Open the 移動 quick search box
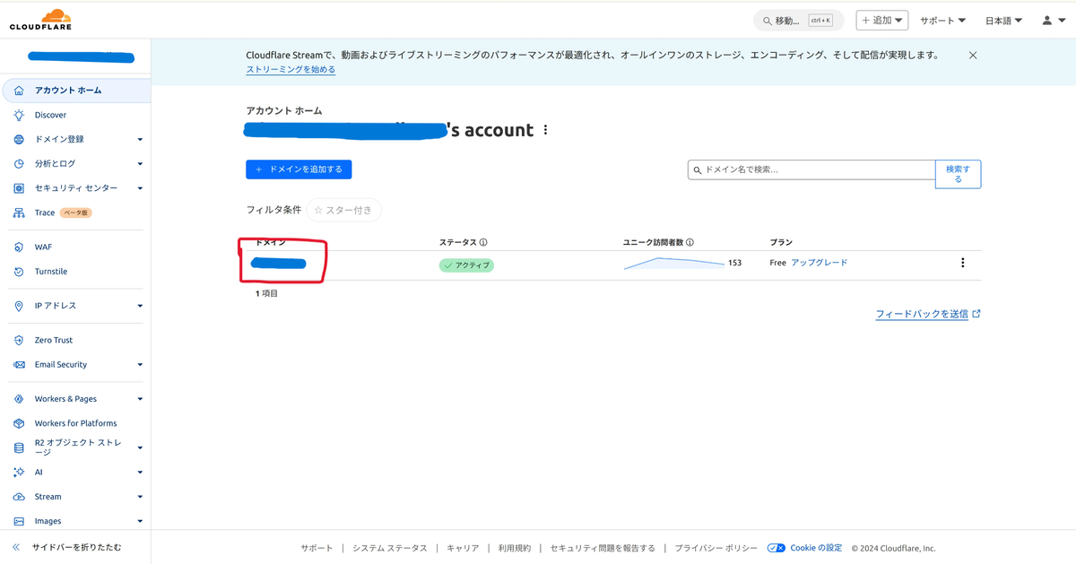This screenshot has width=1076, height=564. point(799,20)
